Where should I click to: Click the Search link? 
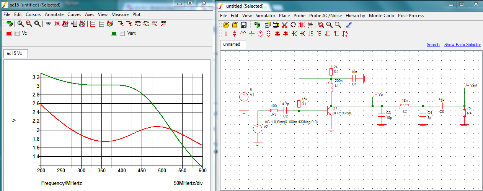pyautogui.click(x=433, y=45)
